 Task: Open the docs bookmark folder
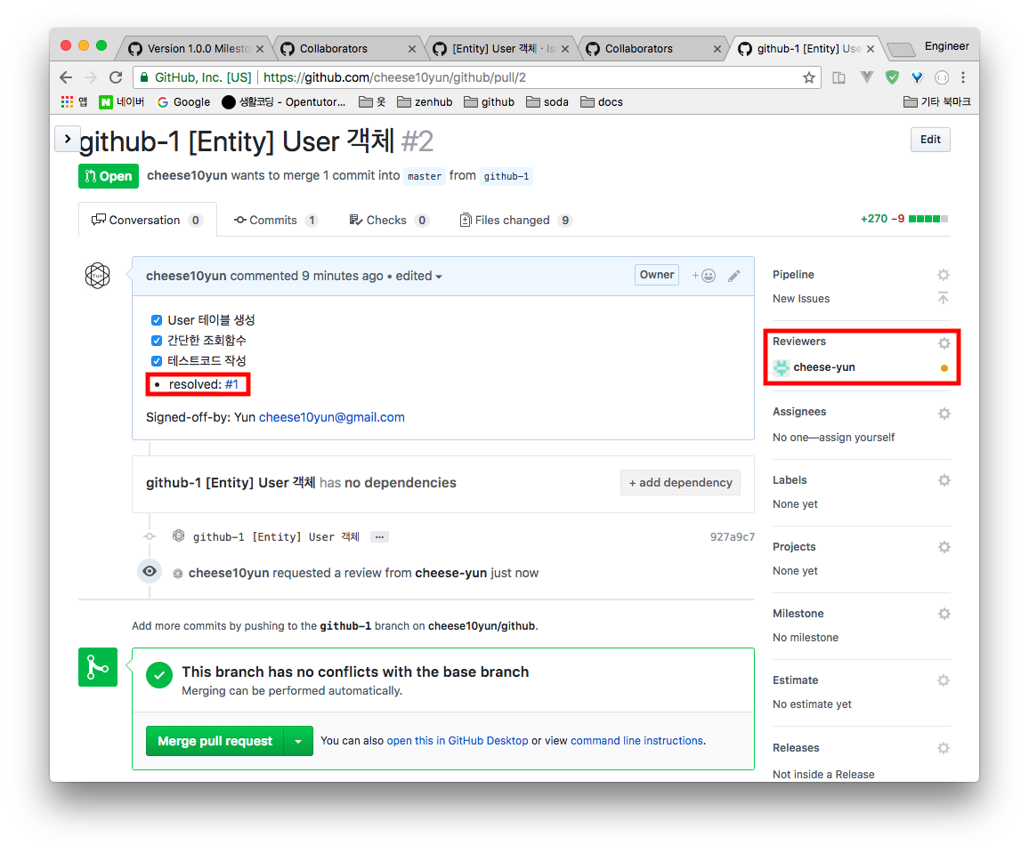(602, 101)
